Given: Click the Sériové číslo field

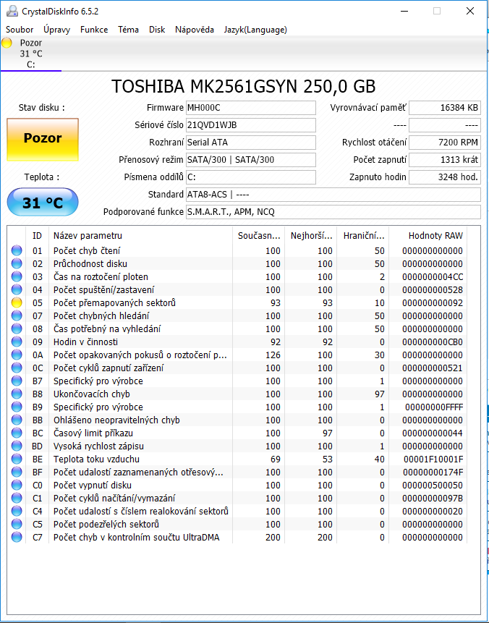Looking at the screenshot, I should click(x=250, y=125).
